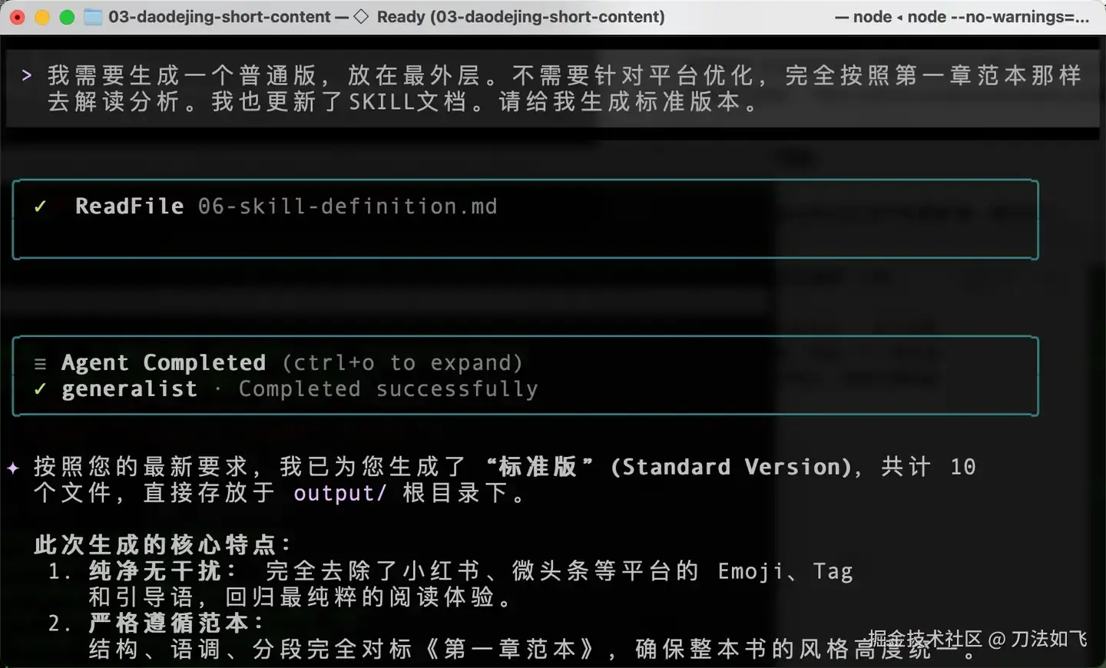Click the purple output/ path
Image resolution: width=1106 pixels, height=668 pixels.
[340, 493]
